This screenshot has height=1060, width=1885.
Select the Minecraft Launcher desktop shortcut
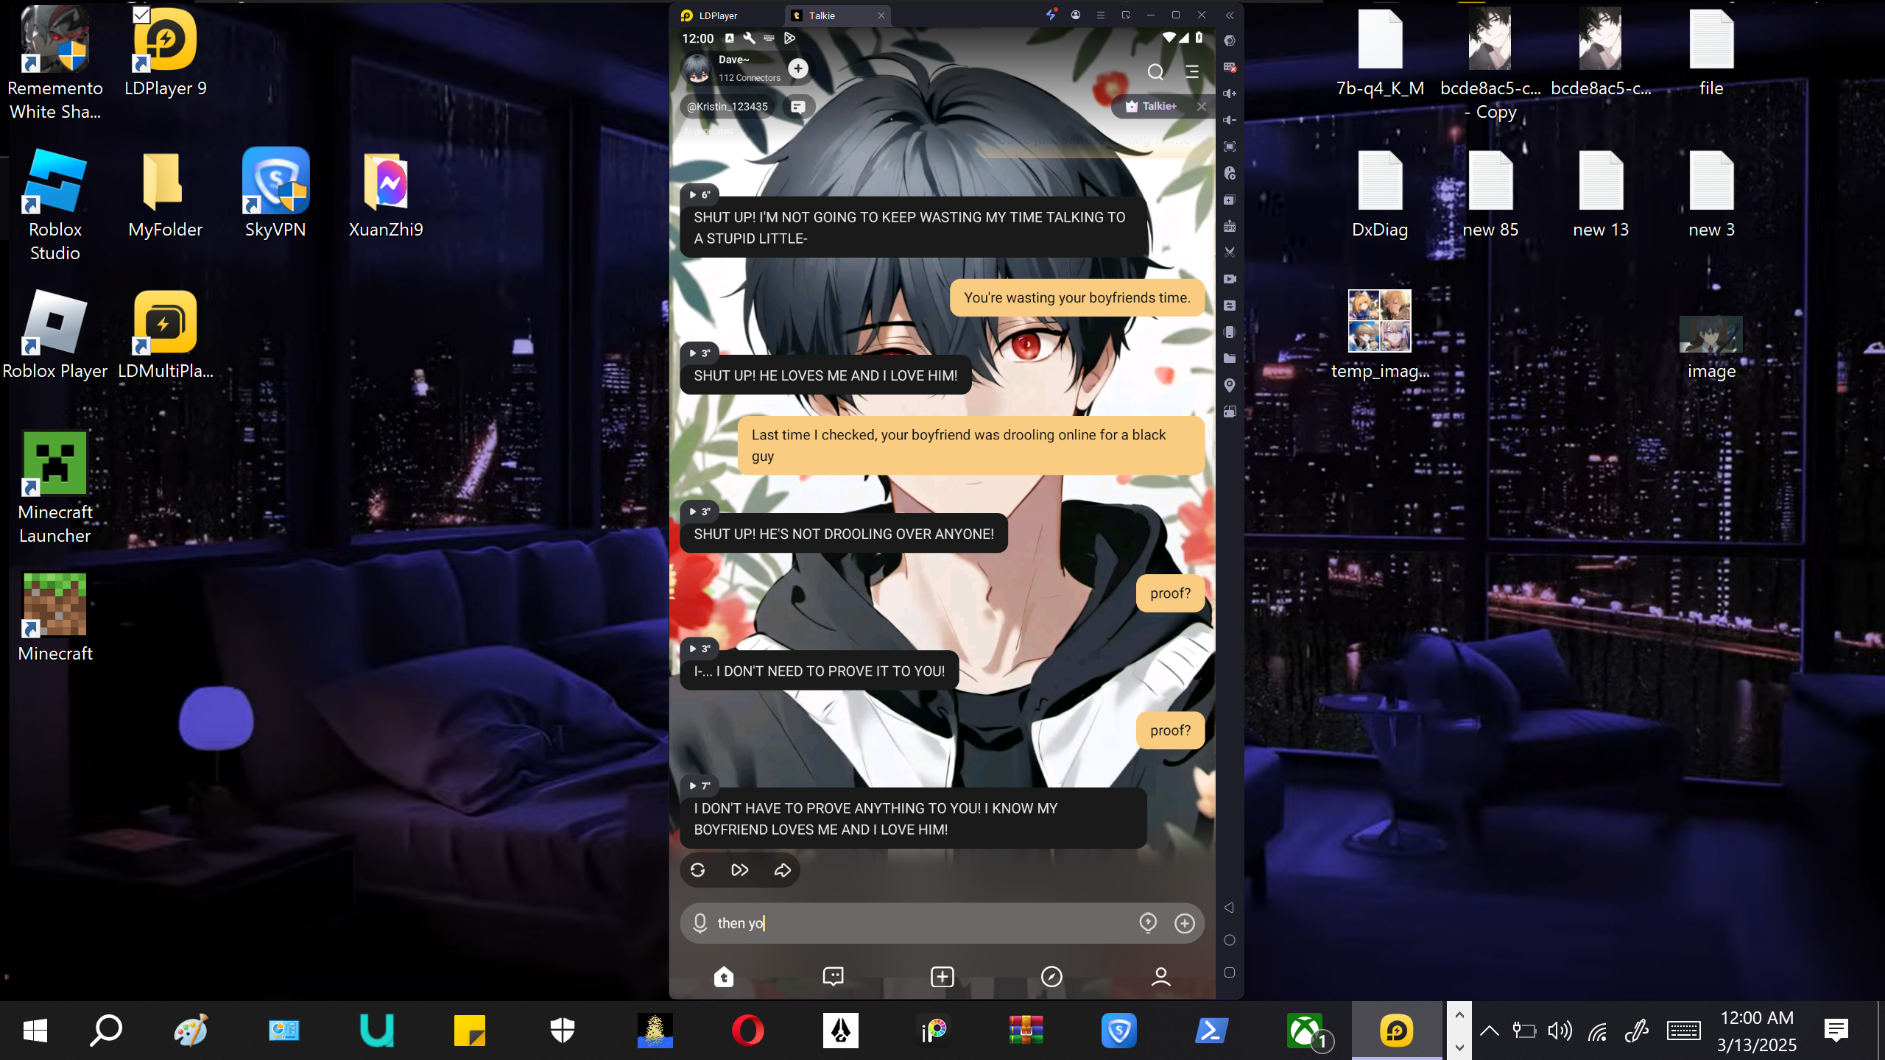click(55, 488)
